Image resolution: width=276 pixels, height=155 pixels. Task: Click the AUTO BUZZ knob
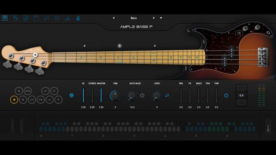(x=132, y=96)
